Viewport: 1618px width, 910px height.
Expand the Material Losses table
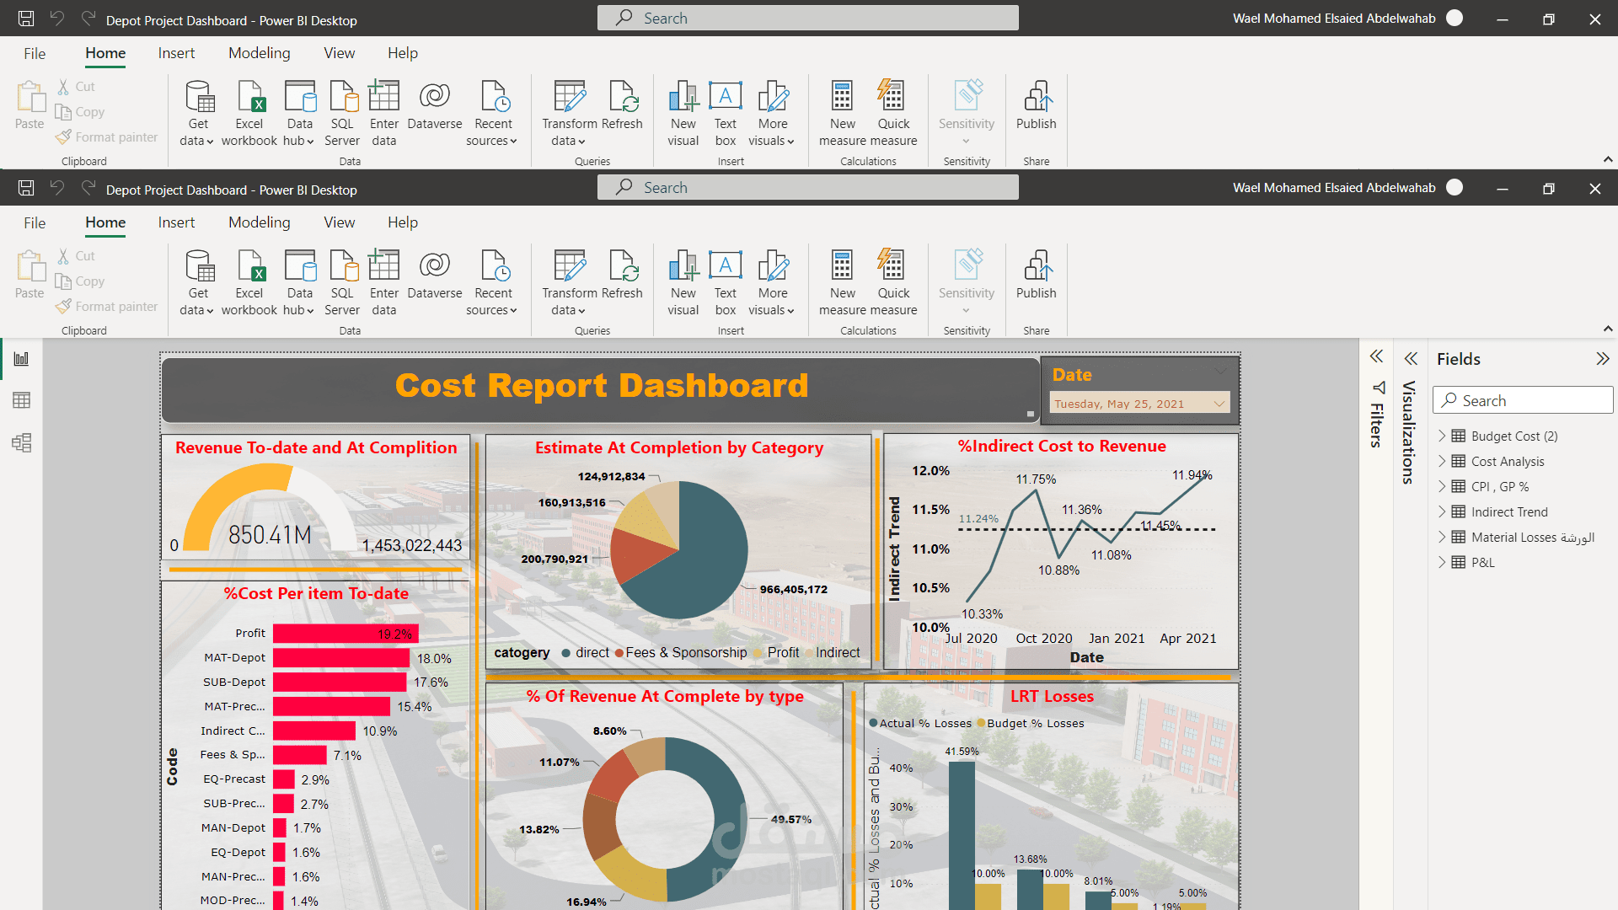click(x=1442, y=537)
